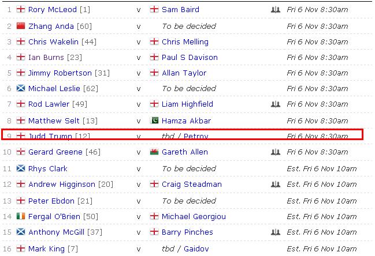This screenshot has width=375, height=256.
Task: View head-to-head icon for Greene v Allen
Action: pyautogui.click(x=275, y=152)
